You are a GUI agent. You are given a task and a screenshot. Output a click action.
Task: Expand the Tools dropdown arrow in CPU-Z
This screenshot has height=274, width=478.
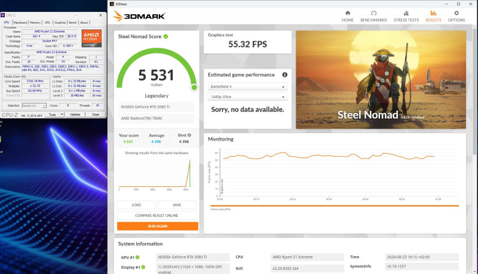62,114
